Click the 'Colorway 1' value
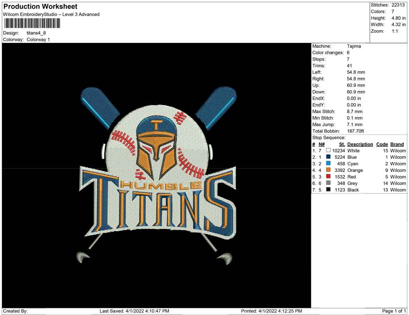This screenshot has height=315, width=409. click(x=38, y=40)
